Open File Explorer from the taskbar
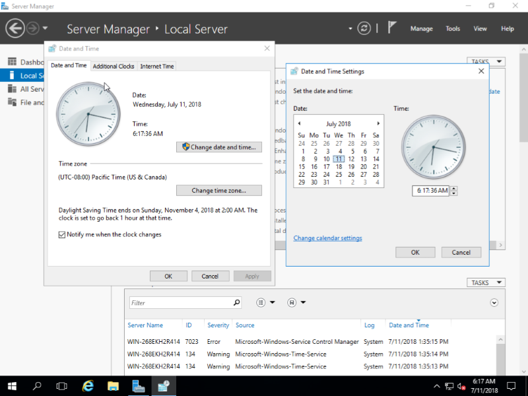Viewport: 528px width, 396px height. (x=113, y=386)
